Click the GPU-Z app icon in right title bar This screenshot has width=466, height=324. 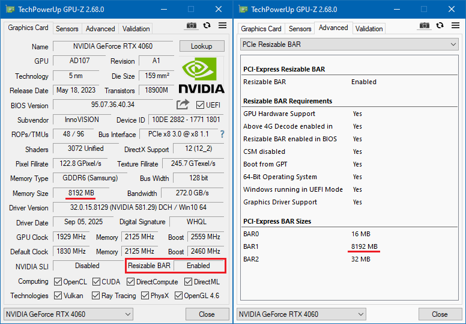tap(243, 9)
